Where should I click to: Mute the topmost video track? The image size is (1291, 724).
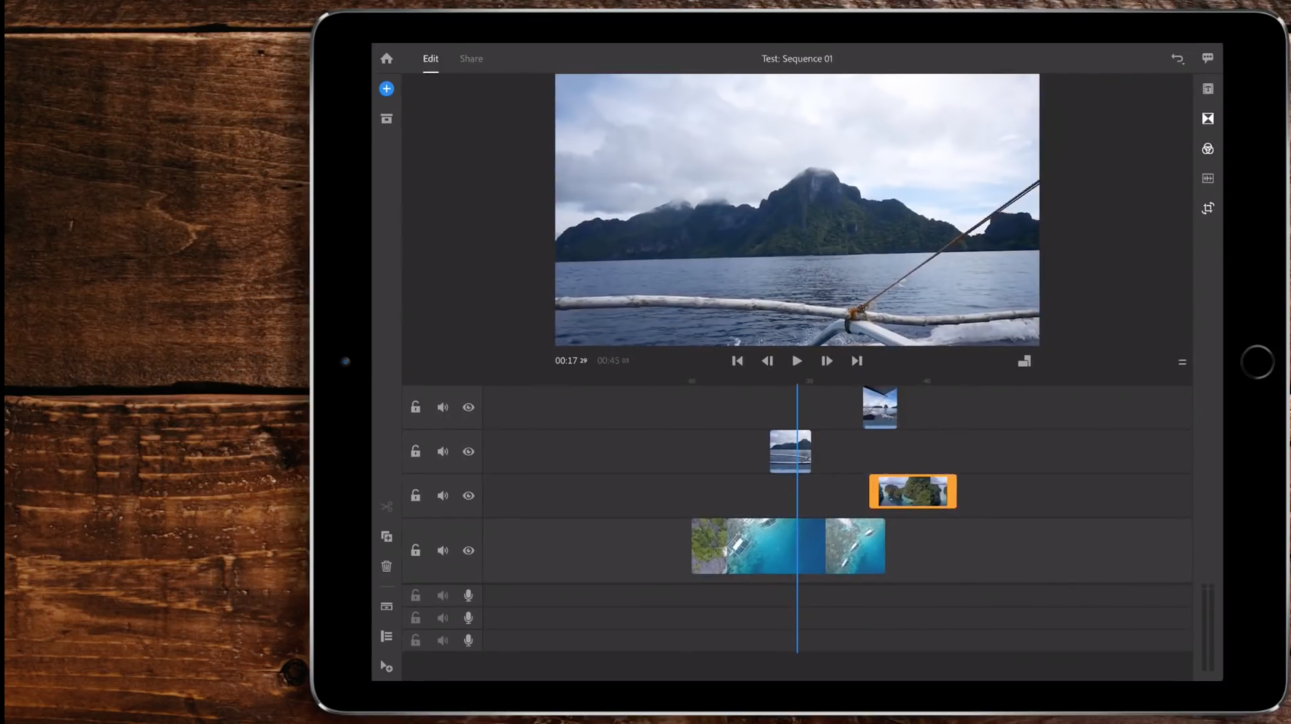pos(443,408)
